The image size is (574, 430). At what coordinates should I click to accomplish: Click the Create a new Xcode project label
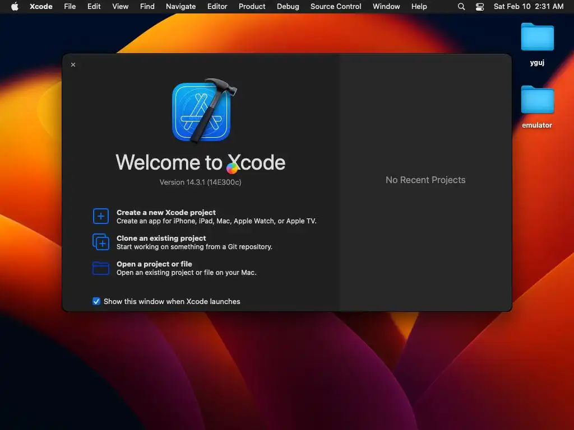[x=166, y=212]
